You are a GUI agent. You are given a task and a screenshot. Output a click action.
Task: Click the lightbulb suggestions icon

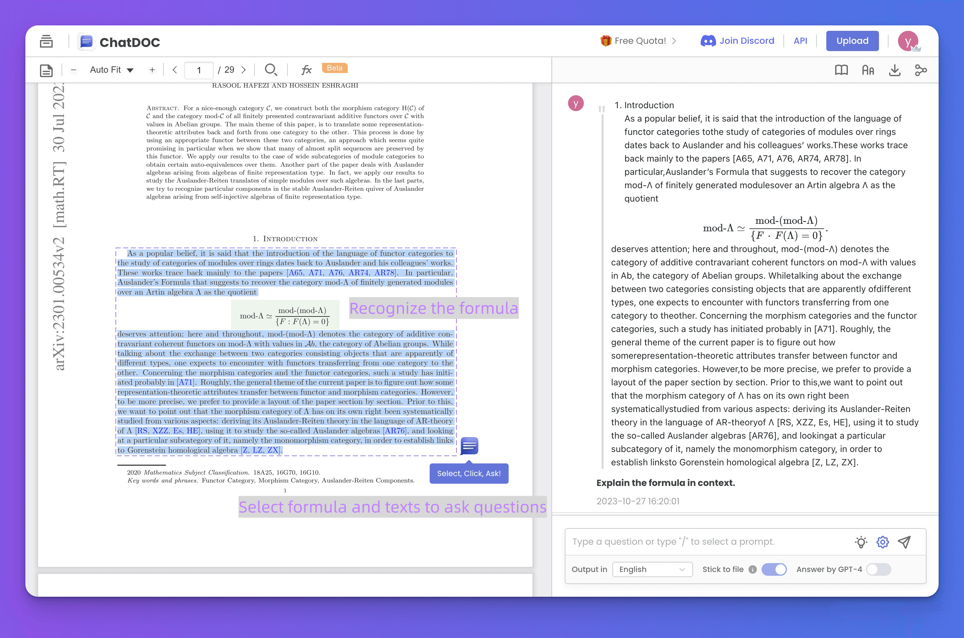861,542
